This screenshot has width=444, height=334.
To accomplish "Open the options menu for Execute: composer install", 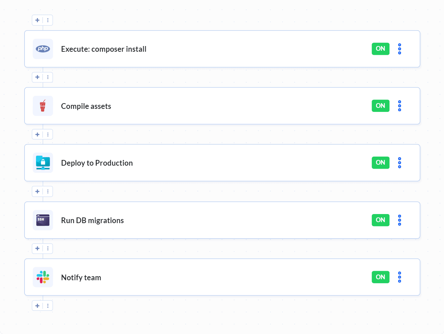I will pyautogui.click(x=399, y=49).
